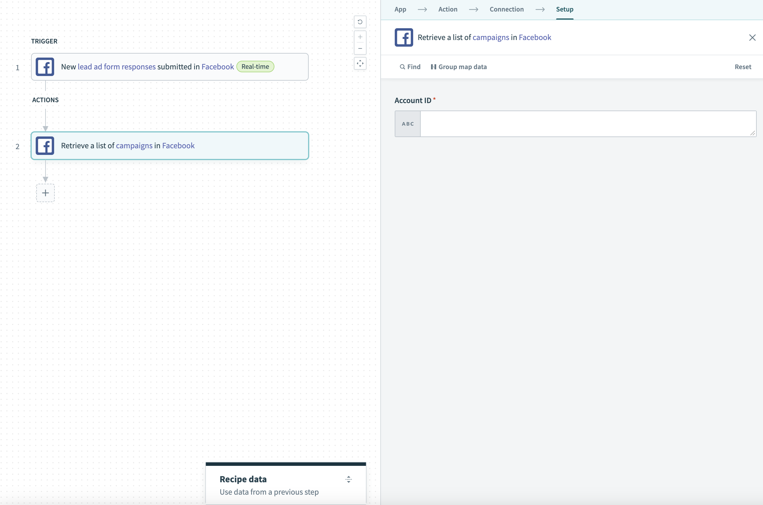Screen dimensions: 763x505
Task: Click the Facebook icon in action step 2
Action: point(45,146)
